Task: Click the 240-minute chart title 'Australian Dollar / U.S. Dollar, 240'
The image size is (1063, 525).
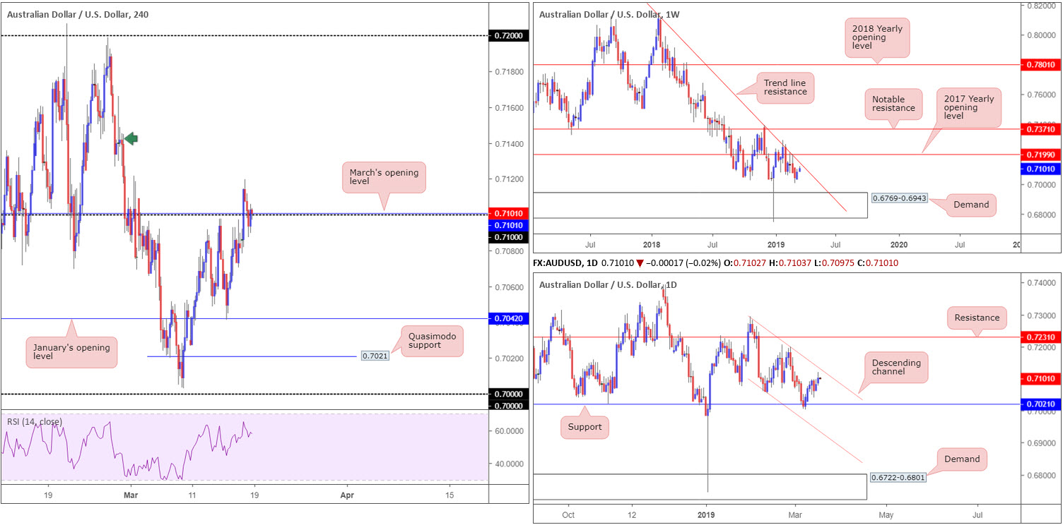Action: coord(78,14)
